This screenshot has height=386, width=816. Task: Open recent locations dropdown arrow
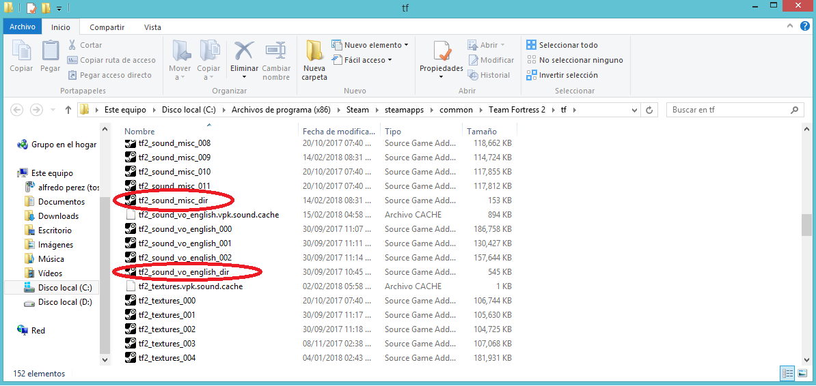[x=53, y=110]
